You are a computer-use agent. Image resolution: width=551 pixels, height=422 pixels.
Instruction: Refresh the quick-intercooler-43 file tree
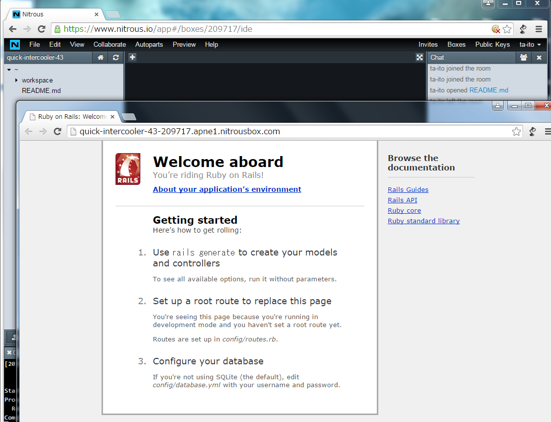115,58
